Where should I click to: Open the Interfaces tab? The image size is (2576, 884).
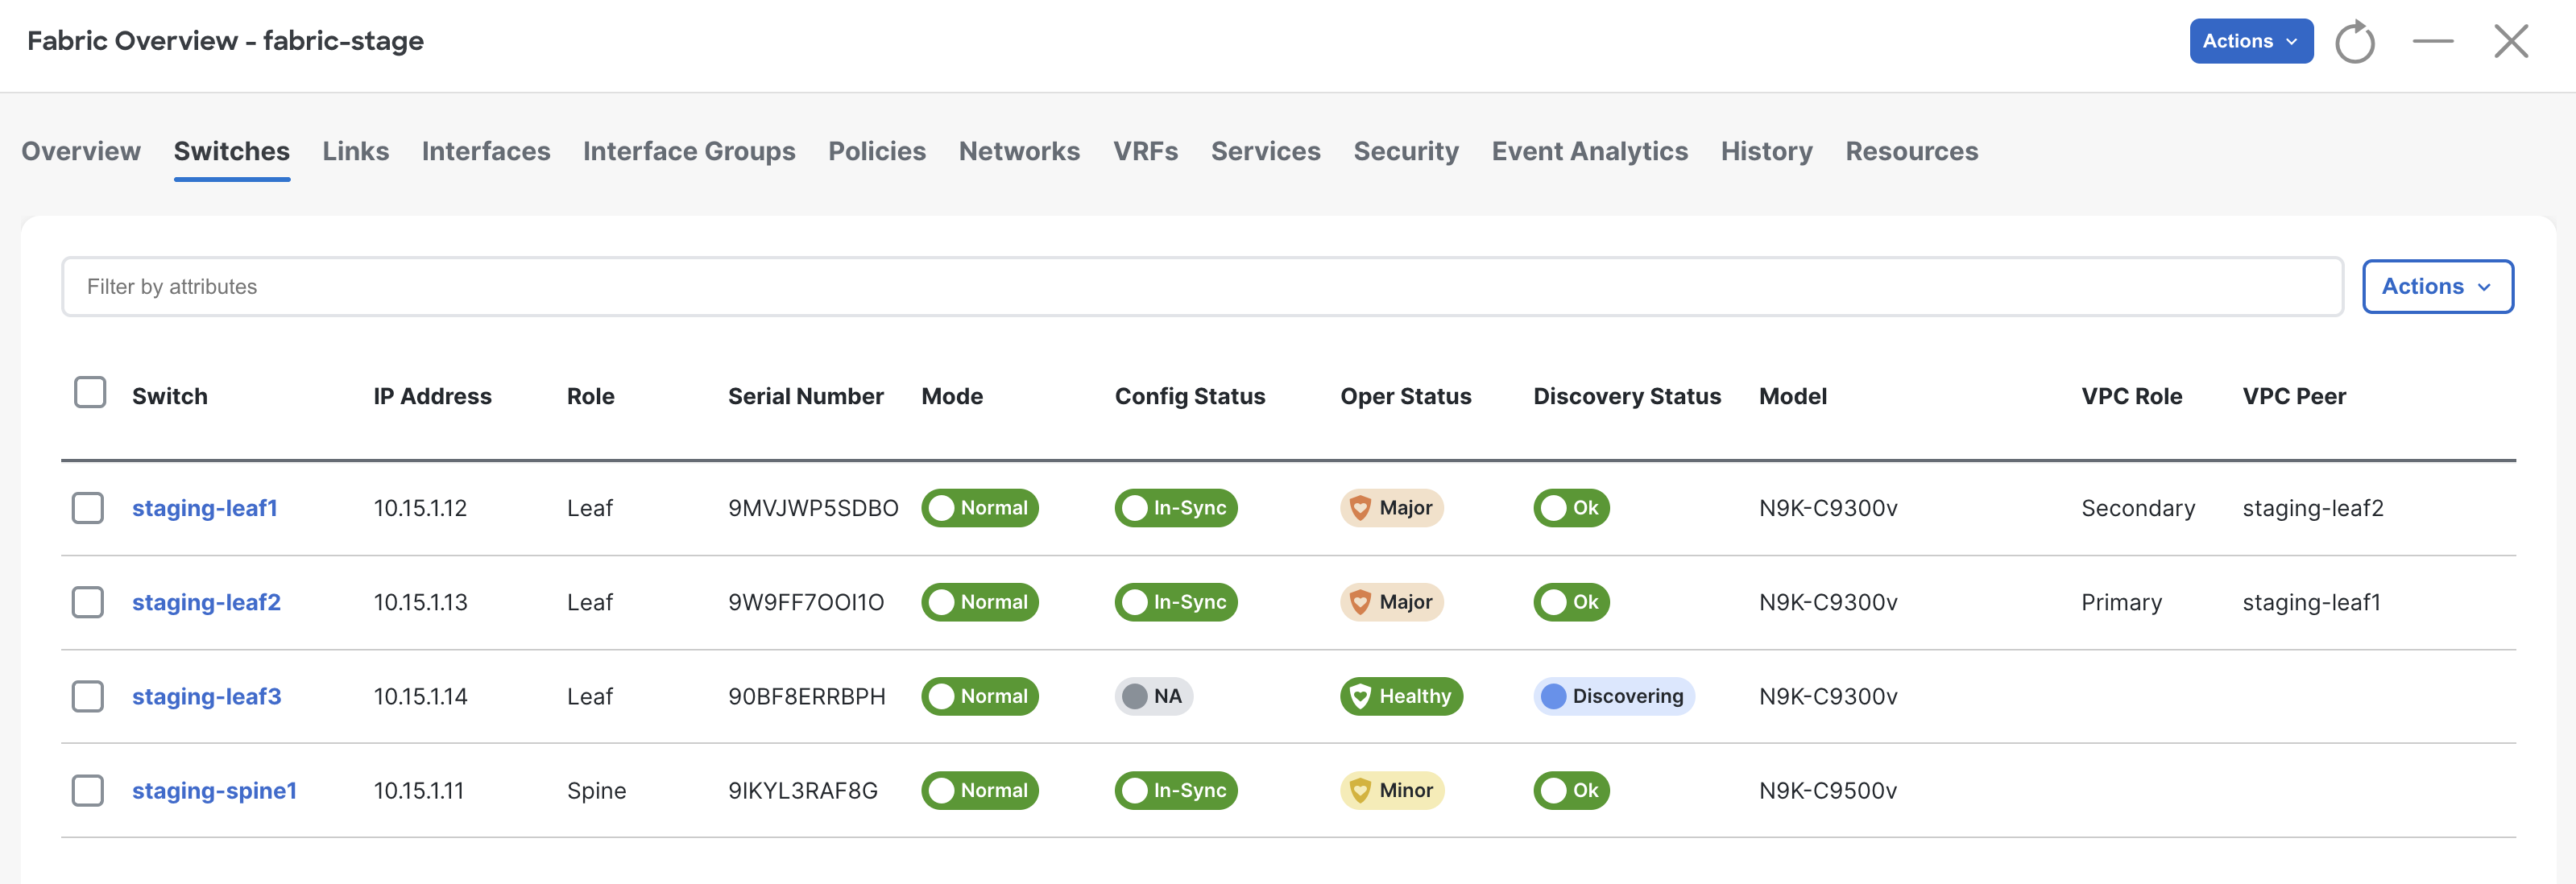(x=486, y=151)
